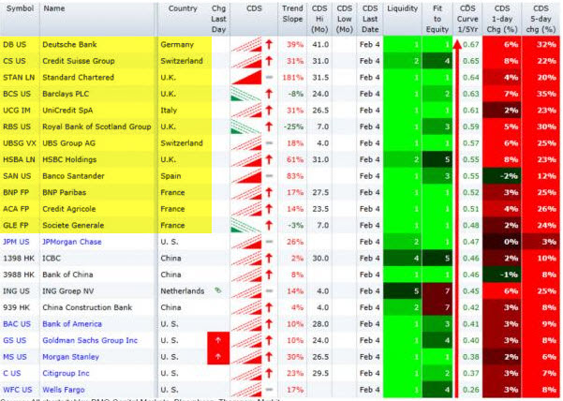Click the Fit to Equity column header
The height and width of the screenshot is (401, 563).
click(x=437, y=19)
